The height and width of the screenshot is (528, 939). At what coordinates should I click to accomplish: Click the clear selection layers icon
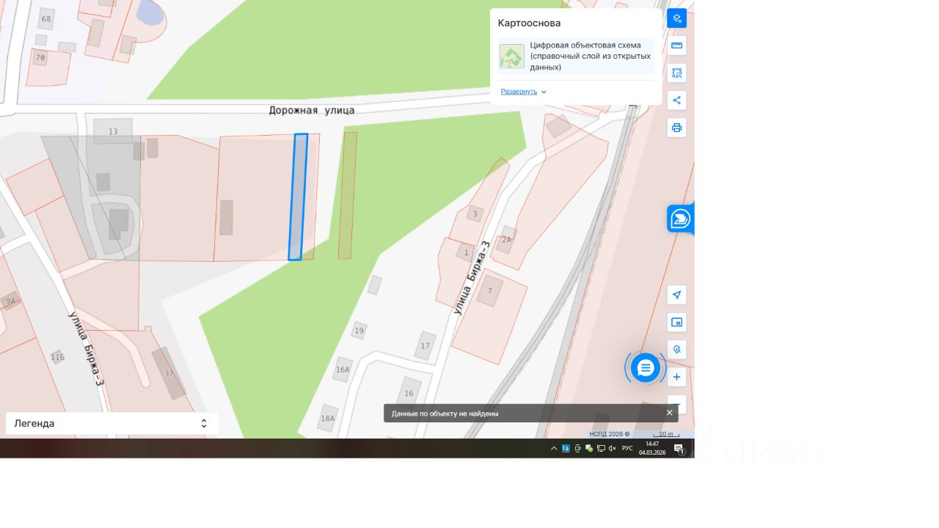click(x=676, y=18)
